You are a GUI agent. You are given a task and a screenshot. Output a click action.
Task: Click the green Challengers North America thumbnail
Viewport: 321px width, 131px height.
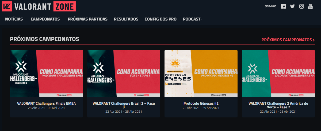tap(278, 73)
